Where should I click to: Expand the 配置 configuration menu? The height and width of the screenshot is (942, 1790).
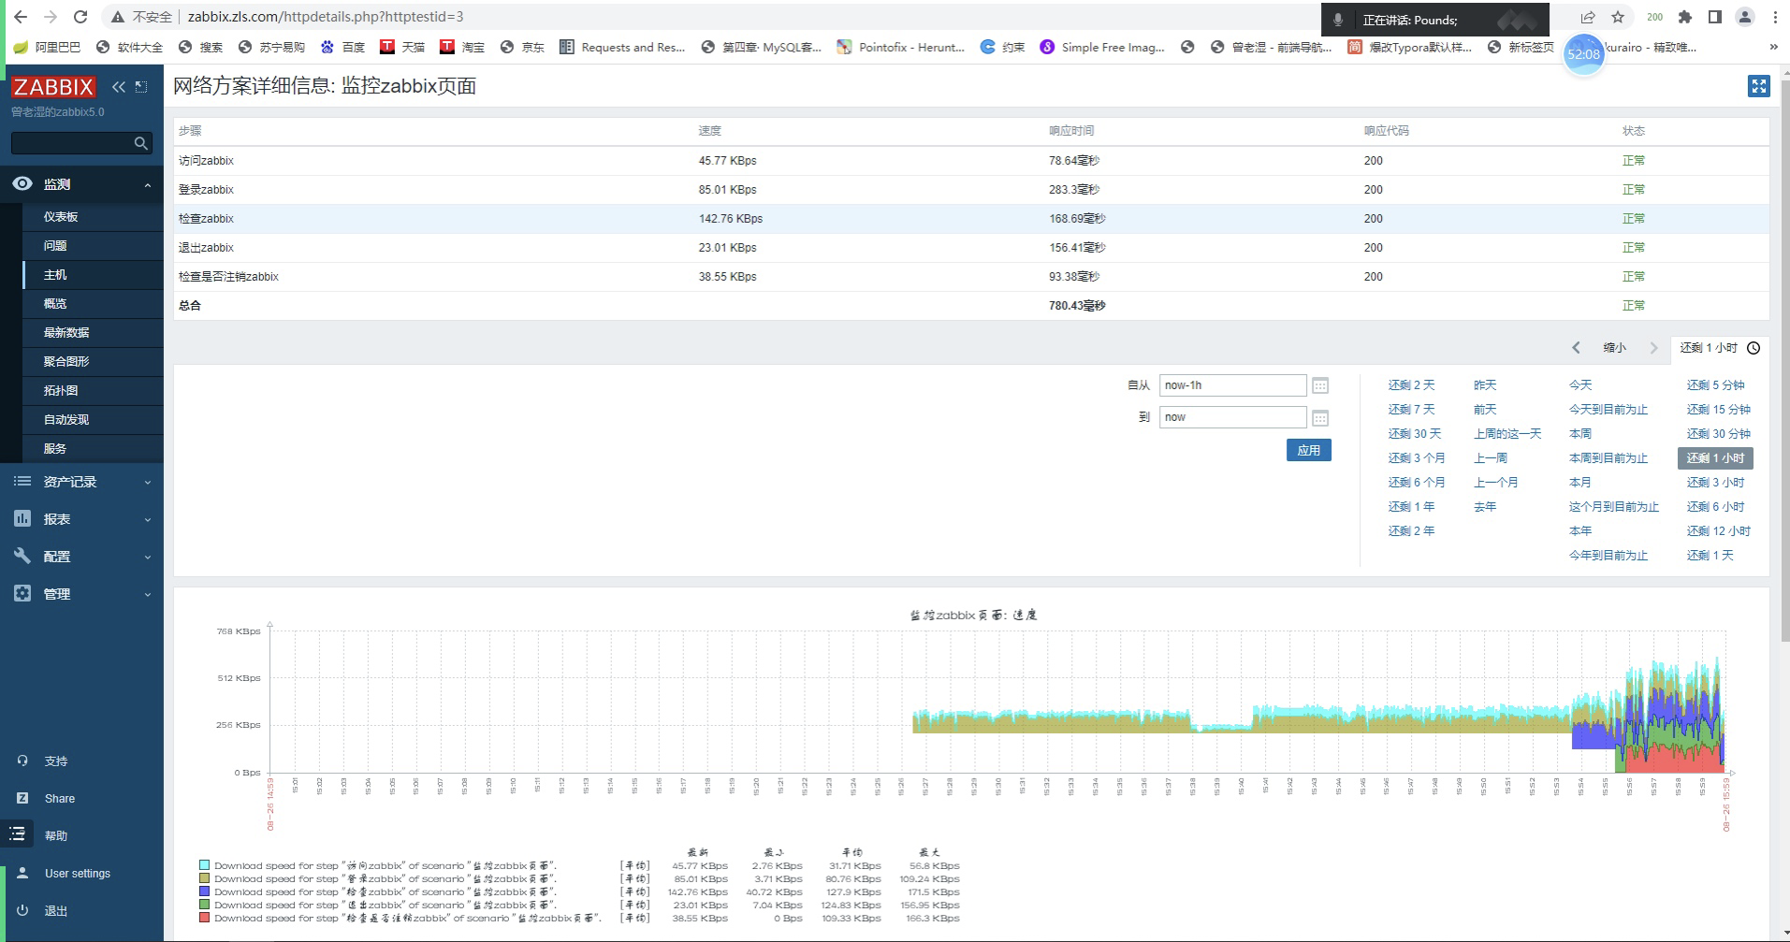click(81, 557)
